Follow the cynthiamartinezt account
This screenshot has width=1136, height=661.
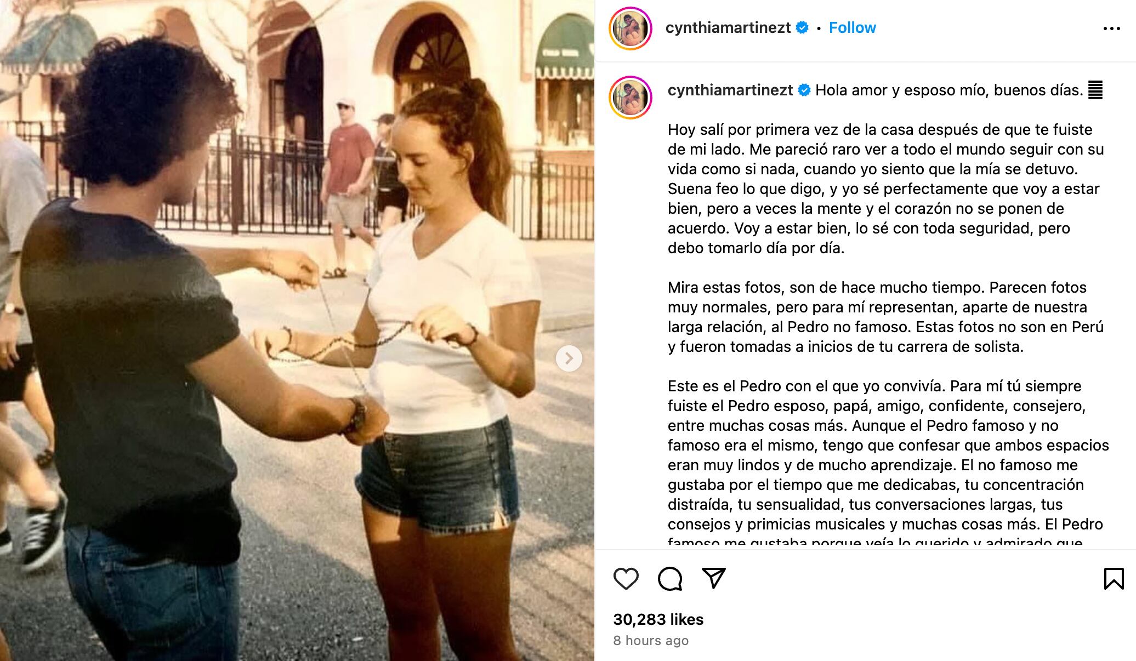pos(852,27)
